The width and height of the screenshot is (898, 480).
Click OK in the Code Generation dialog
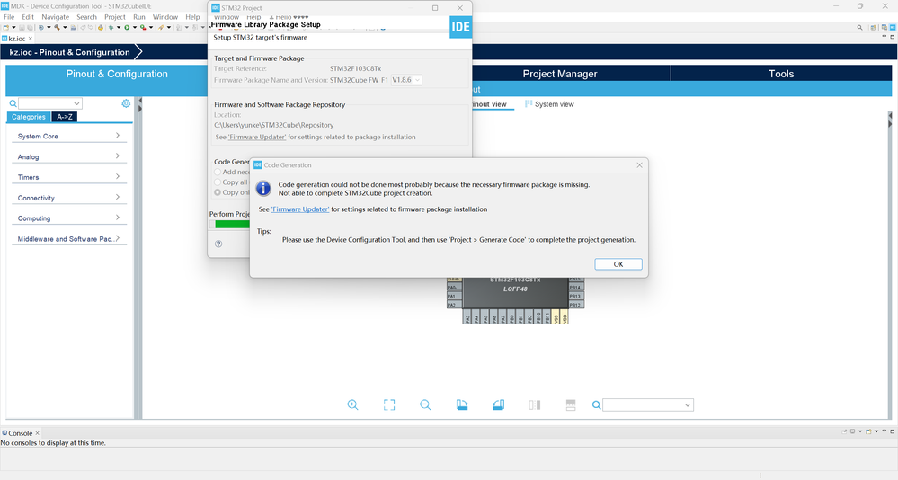click(x=618, y=264)
